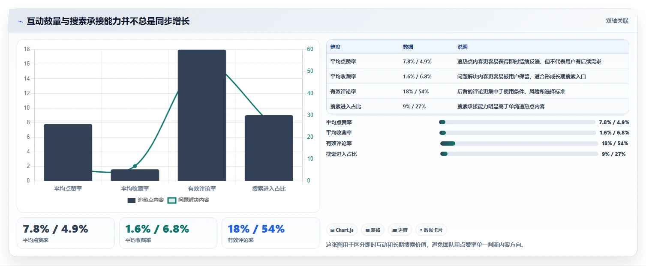Click the 数据 column header
The width and height of the screenshot is (646, 266).
tap(408, 47)
